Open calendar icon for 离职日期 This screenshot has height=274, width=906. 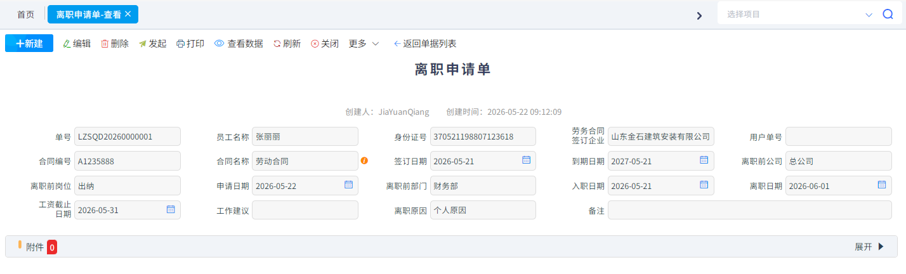pos(881,185)
